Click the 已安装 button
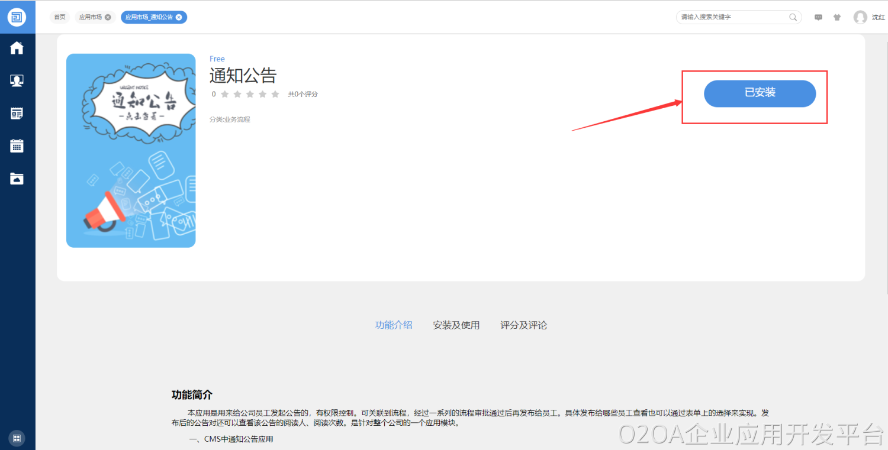Screen dimensions: 888x450 click(x=760, y=93)
